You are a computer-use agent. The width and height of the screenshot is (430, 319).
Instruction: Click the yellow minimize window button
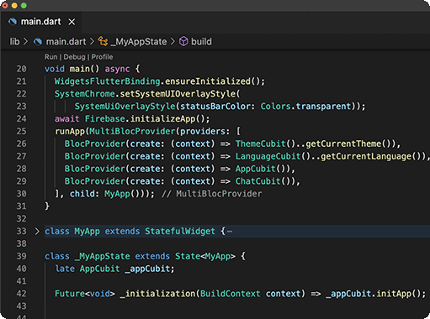(14, 6)
